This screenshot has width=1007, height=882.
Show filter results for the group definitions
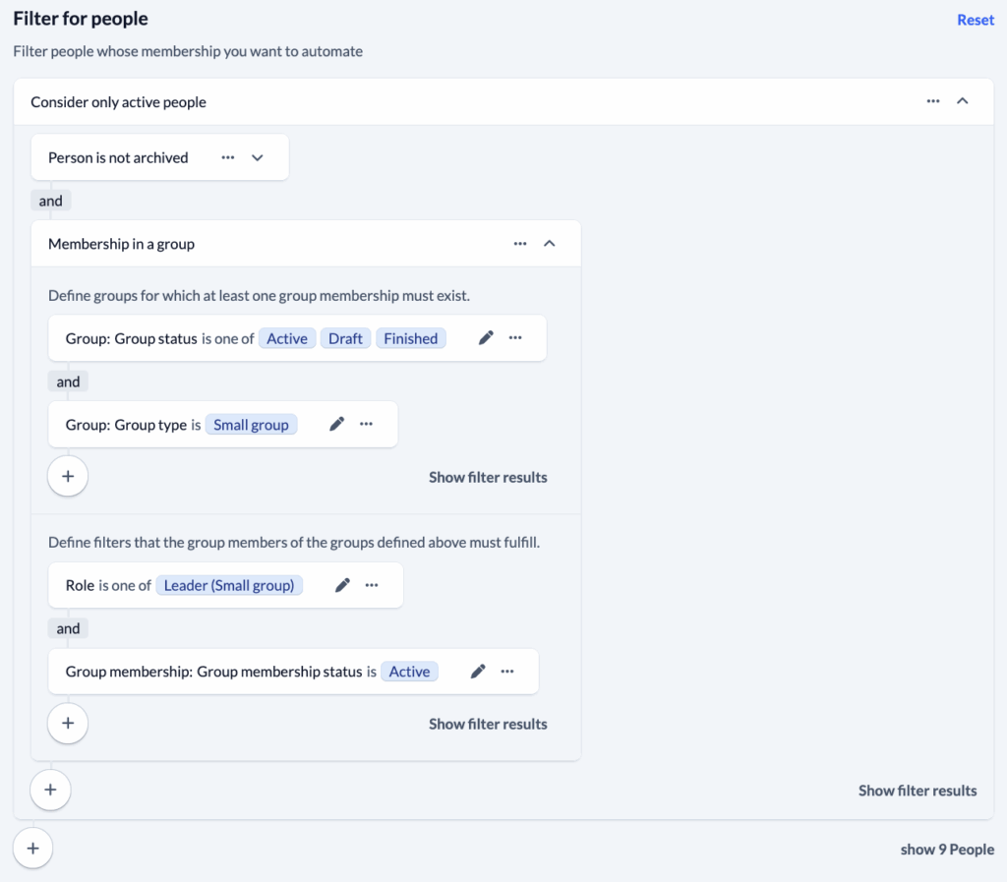click(488, 477)
